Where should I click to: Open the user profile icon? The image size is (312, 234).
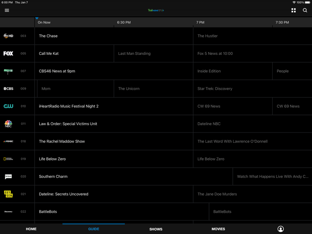(280, 229)
